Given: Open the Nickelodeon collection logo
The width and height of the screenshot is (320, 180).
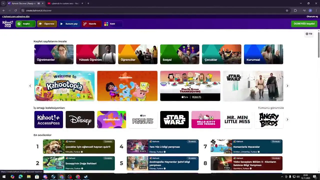Looking at the screenshot, I should coord(111,119).
